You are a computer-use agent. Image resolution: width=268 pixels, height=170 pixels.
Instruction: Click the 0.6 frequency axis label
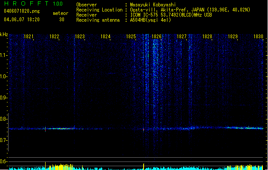click(3, 161)
